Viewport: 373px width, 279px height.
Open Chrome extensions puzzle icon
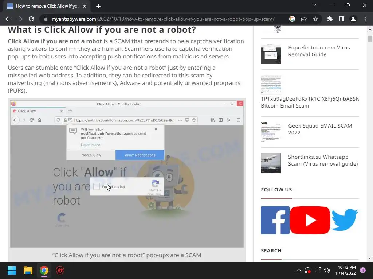pos(330,19)
